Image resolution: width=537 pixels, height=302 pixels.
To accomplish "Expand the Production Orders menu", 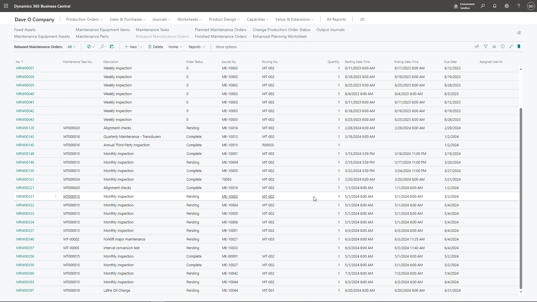I will 84,19.
